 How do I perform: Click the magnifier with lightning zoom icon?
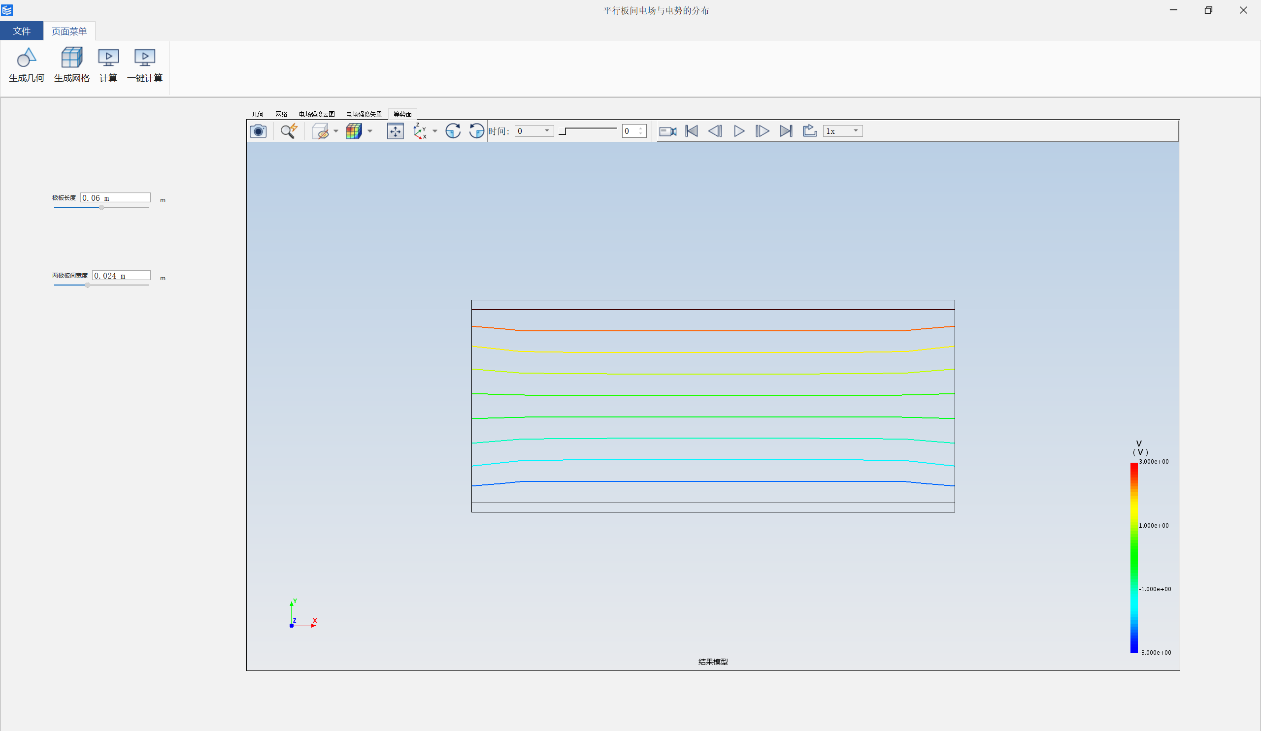(x=289, y=131)
